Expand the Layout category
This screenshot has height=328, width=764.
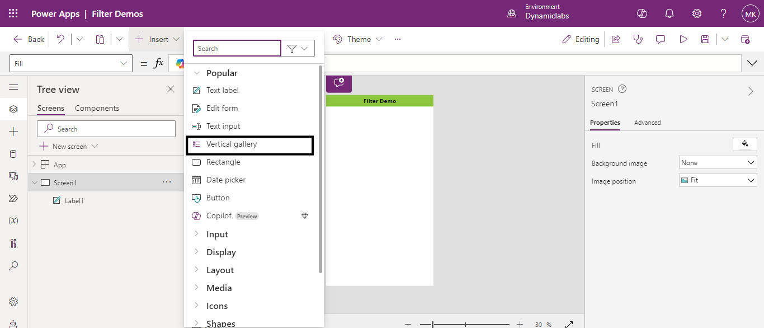[220, 270]
